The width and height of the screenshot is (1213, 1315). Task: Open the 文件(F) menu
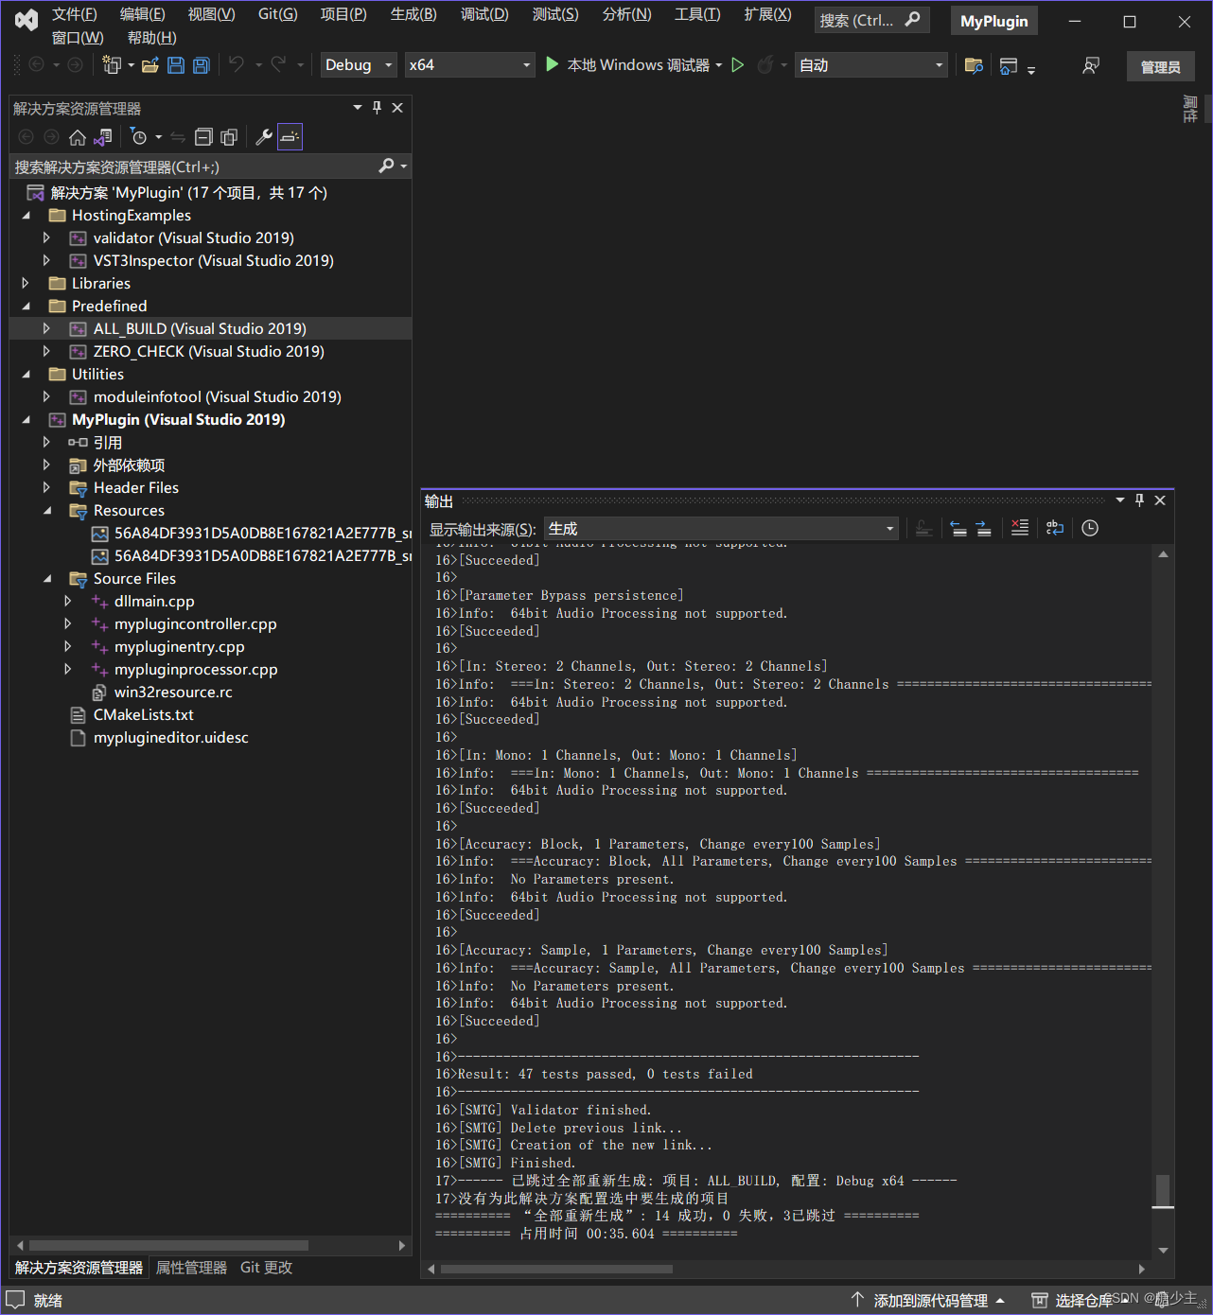coord(74,14)
